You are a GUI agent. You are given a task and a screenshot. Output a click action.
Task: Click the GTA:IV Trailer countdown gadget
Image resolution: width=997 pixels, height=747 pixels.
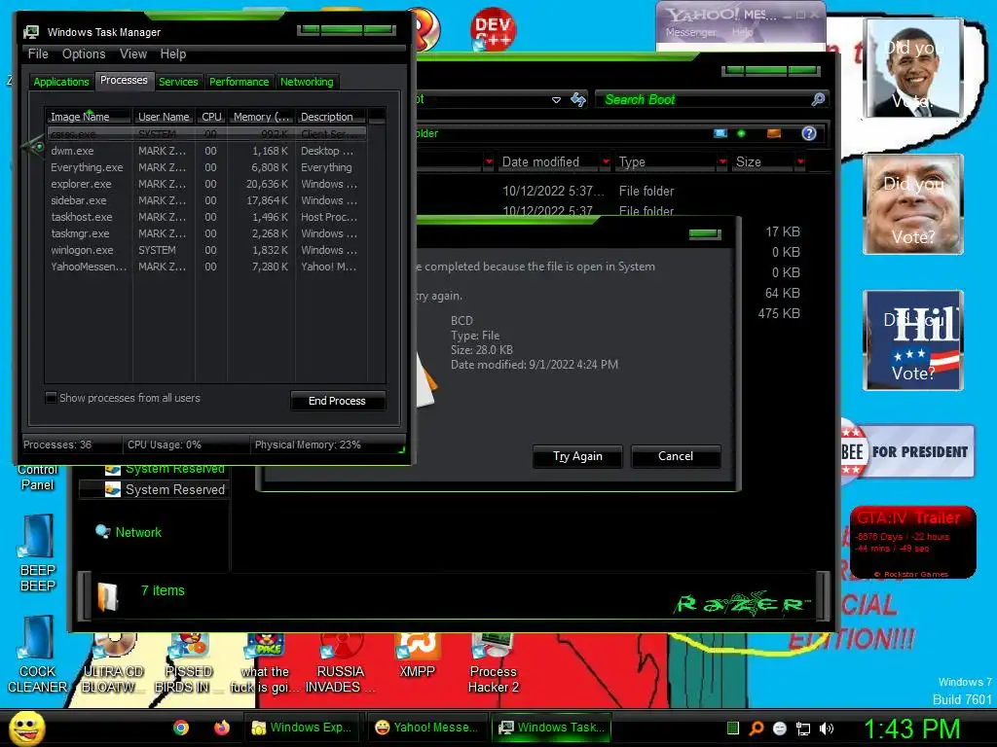913,542
